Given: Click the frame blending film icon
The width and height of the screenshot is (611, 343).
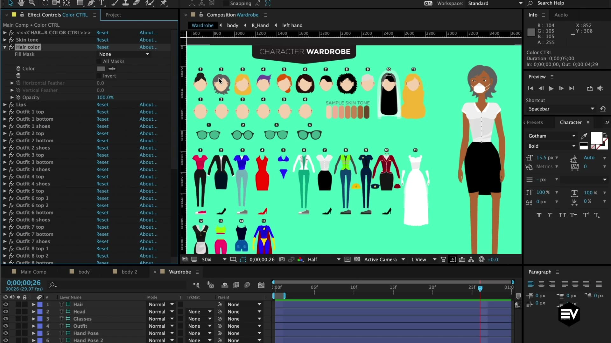Looking at the screenshot, I should coord(236,285).
